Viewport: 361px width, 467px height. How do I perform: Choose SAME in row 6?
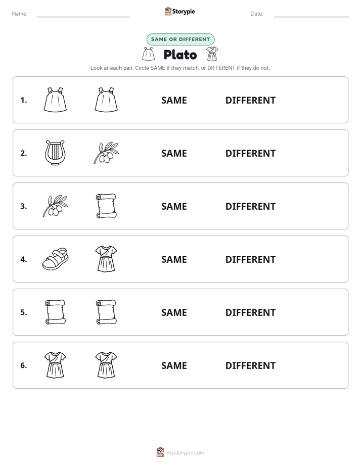pyautogui.click(x=174, y=365)
